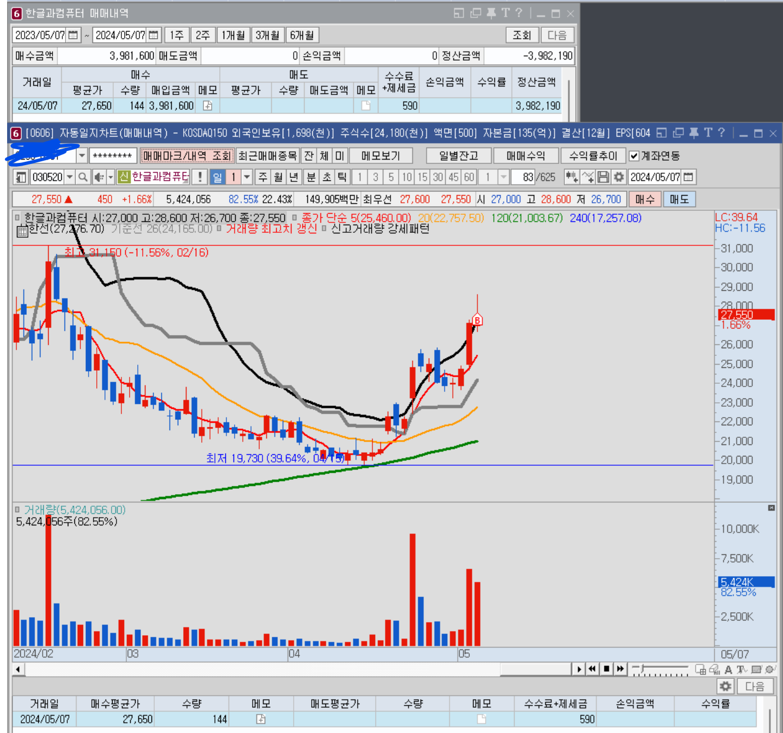Click 최근매매종목 button
Viewport: 783px width, 733px height.
pyautogui.click(x=268, y=156)
